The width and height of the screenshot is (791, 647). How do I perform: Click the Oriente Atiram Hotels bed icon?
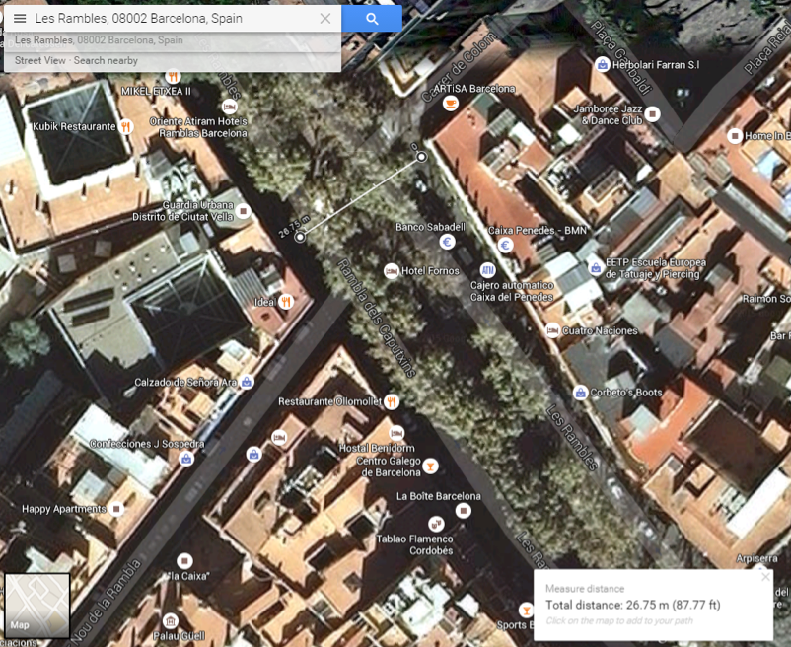[x=230, y=107]
